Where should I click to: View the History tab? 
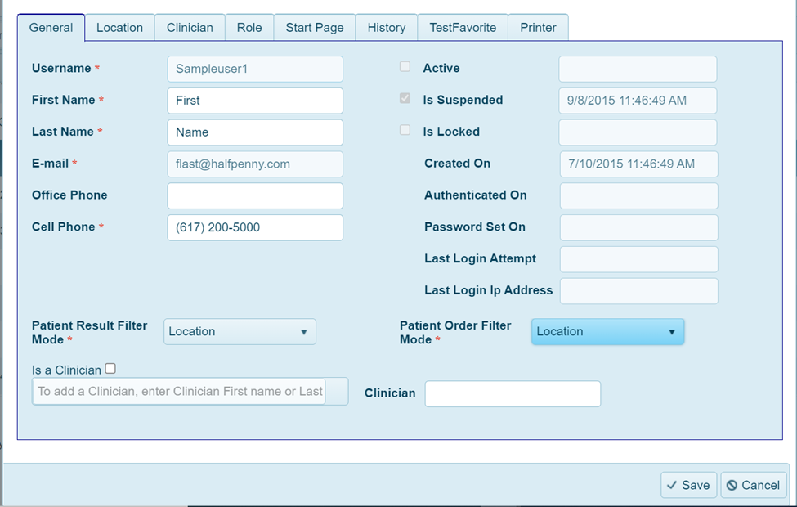click(386, 27)
